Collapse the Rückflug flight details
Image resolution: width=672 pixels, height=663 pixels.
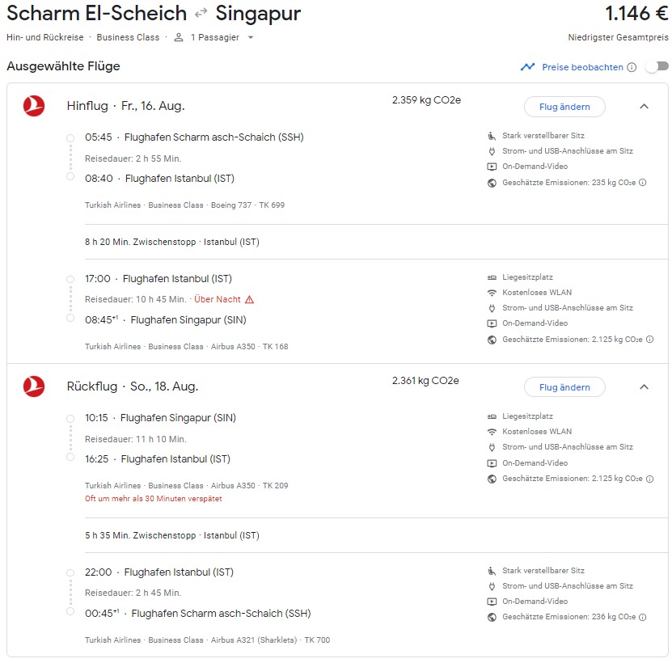(644, 386)
